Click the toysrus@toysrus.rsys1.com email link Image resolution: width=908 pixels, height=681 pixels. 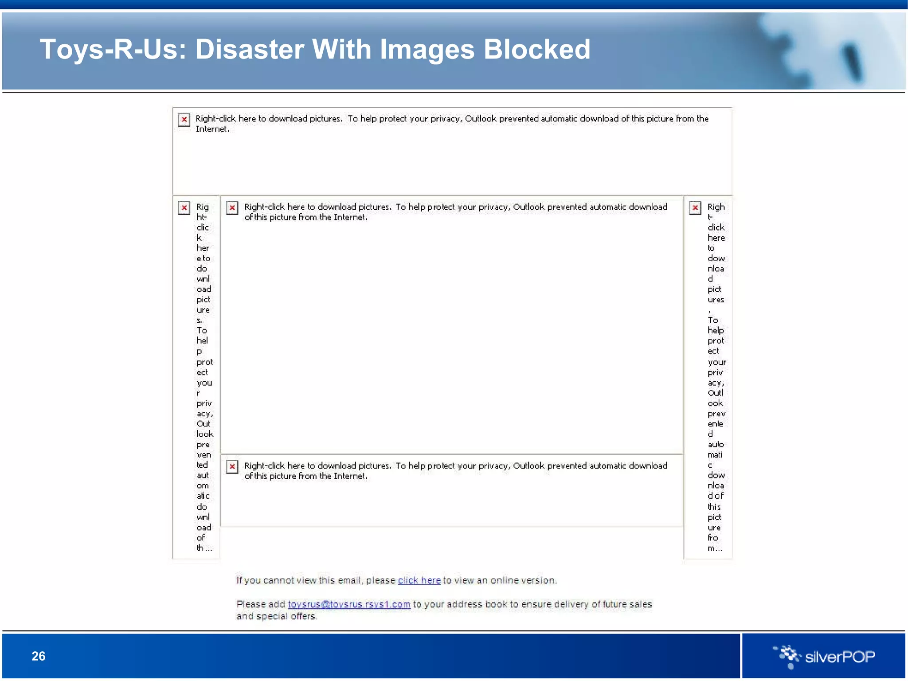tap(349, 604)
